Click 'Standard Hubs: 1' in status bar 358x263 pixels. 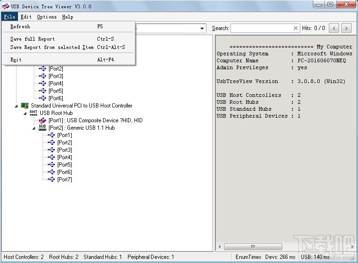point(103,257)
